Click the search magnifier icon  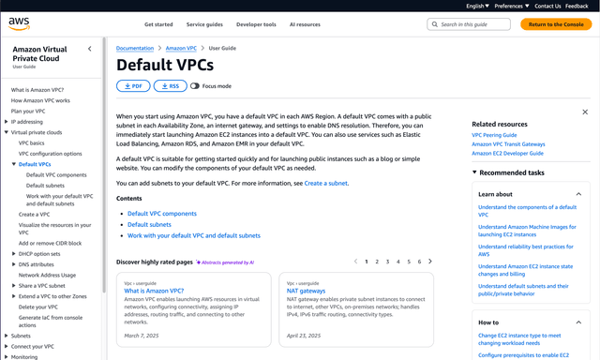click(434, 24)
